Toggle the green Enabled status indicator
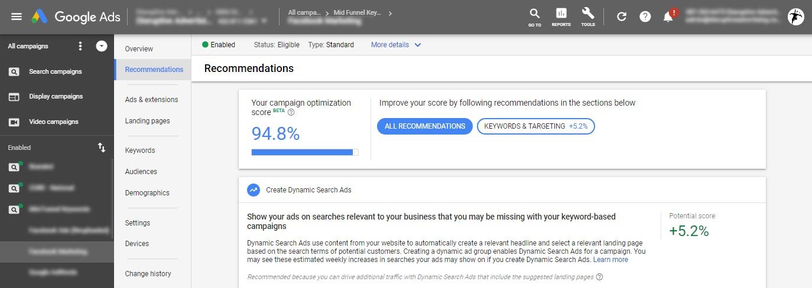The height and width of the screenshot is (288, 812). click(x=205, y=45)
